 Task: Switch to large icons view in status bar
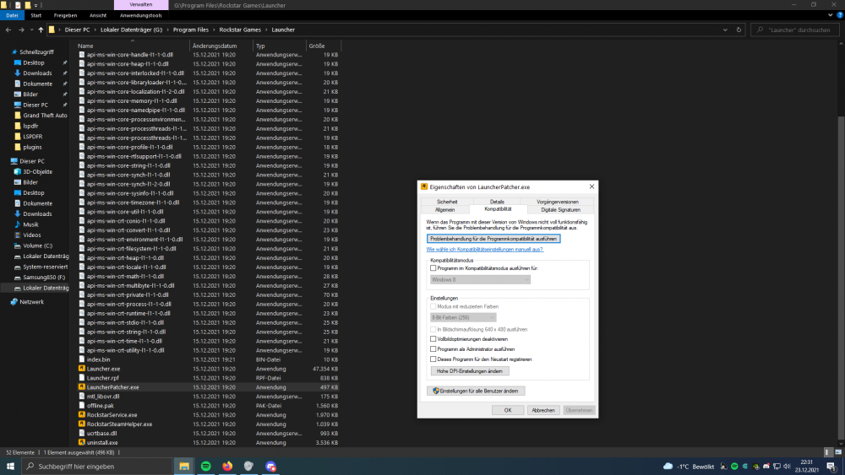838,452
